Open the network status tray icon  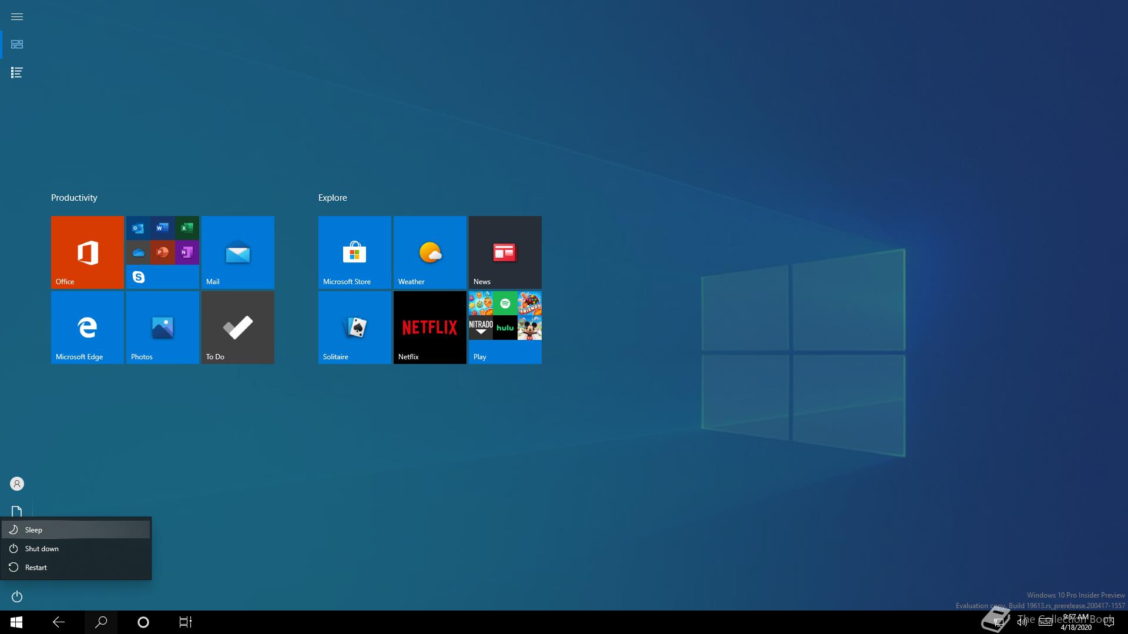pyautogui.click(x=999, y=622)
